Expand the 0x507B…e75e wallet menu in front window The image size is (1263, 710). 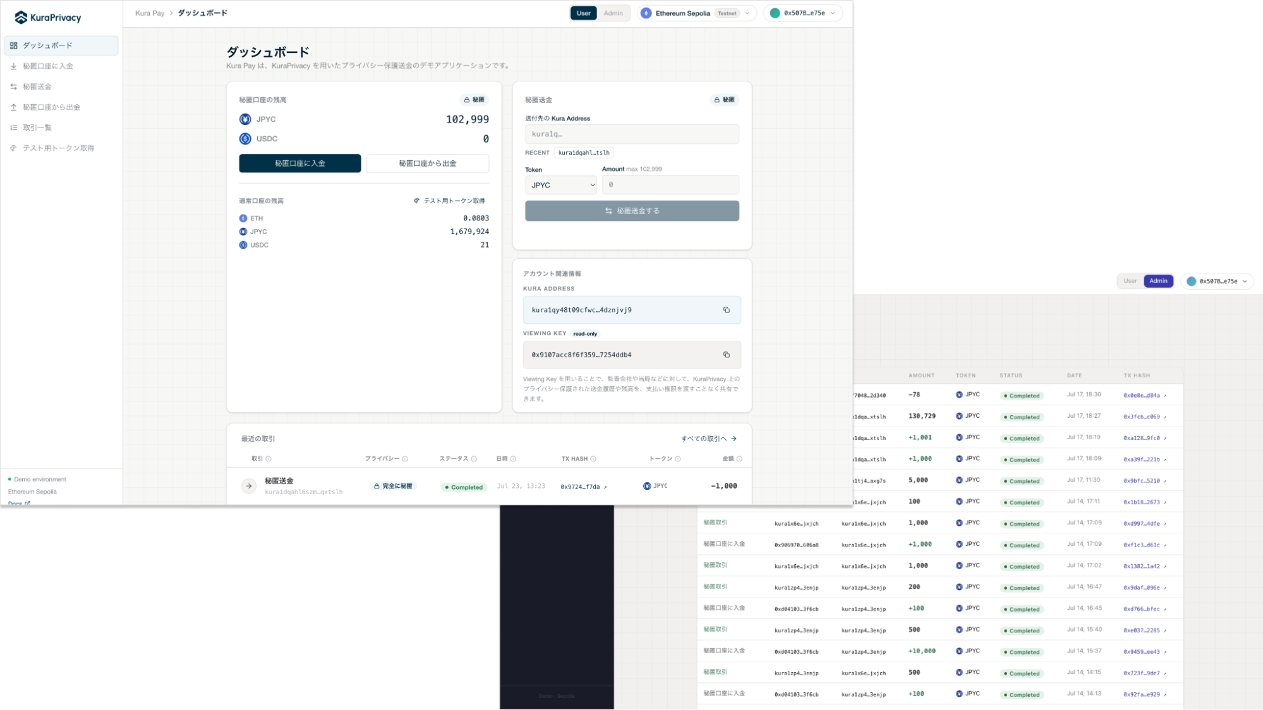(x=803, y=13)
